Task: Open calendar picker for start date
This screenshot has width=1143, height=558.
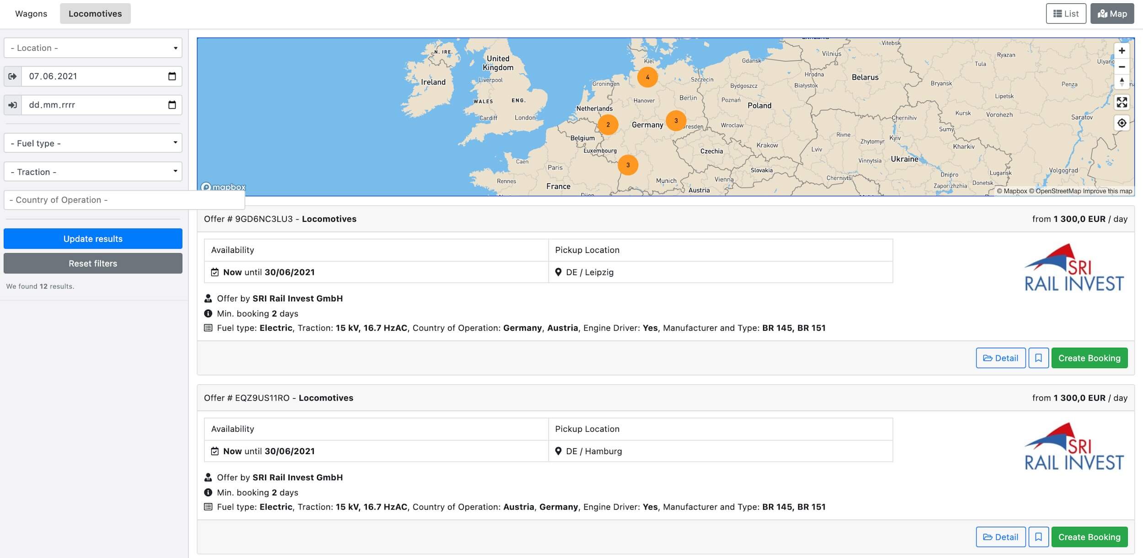Action: coord(172,76)
